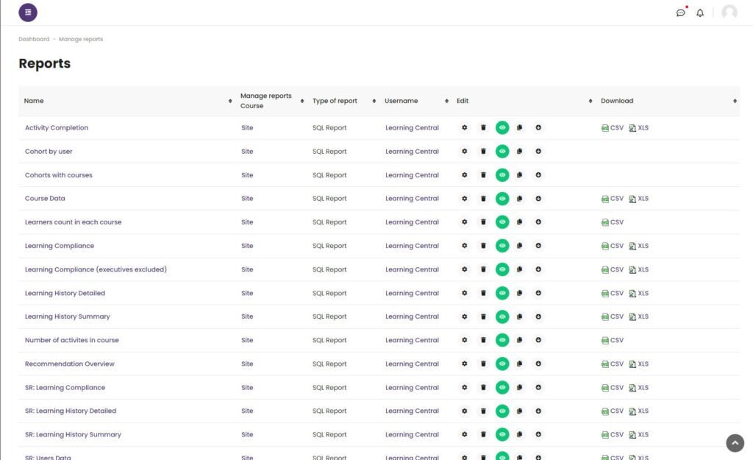Download Activity Completion as CSV
This screenshot has width=753, height=460.
pyautogui.click(x=613, y=128)
